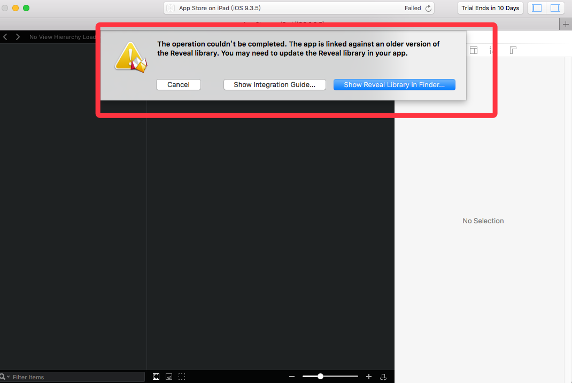Click the No Selection text in inspector
572x383 pixels.
coord(483,221)
